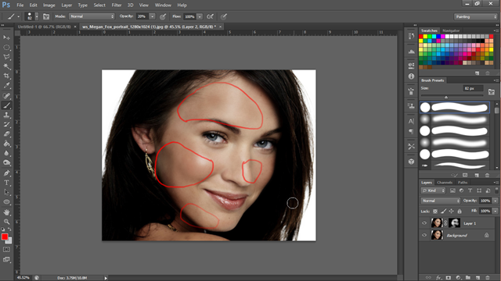Image resolution: width=501 pixels, height=281 pixels.
Task: Select the Type tool
Action: pyautogui.click(x=6, y=183)
